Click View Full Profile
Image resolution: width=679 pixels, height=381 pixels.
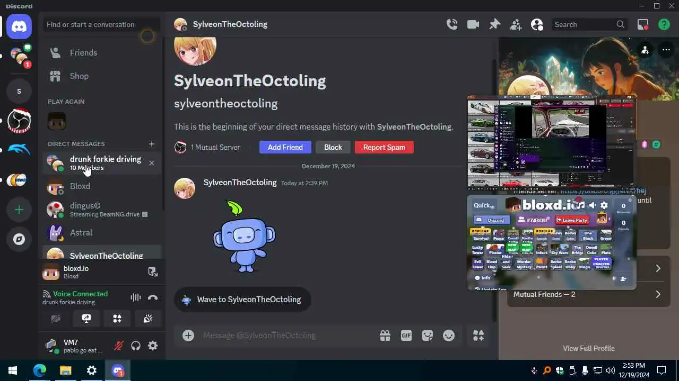589,348
